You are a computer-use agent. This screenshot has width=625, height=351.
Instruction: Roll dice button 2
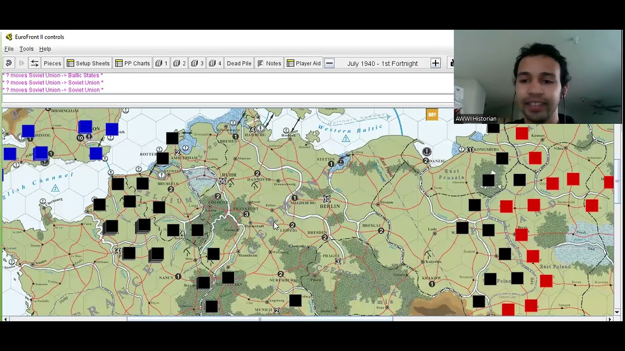(179, 63)
